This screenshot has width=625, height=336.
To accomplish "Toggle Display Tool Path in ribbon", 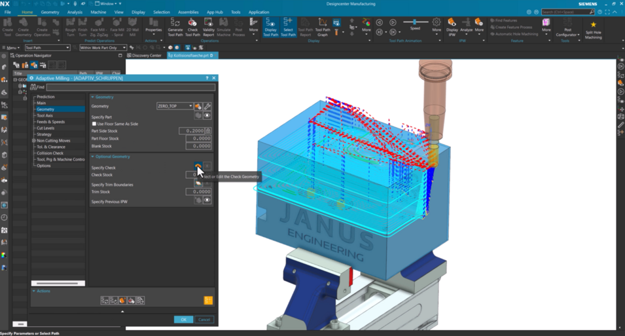I will (271, 27).
